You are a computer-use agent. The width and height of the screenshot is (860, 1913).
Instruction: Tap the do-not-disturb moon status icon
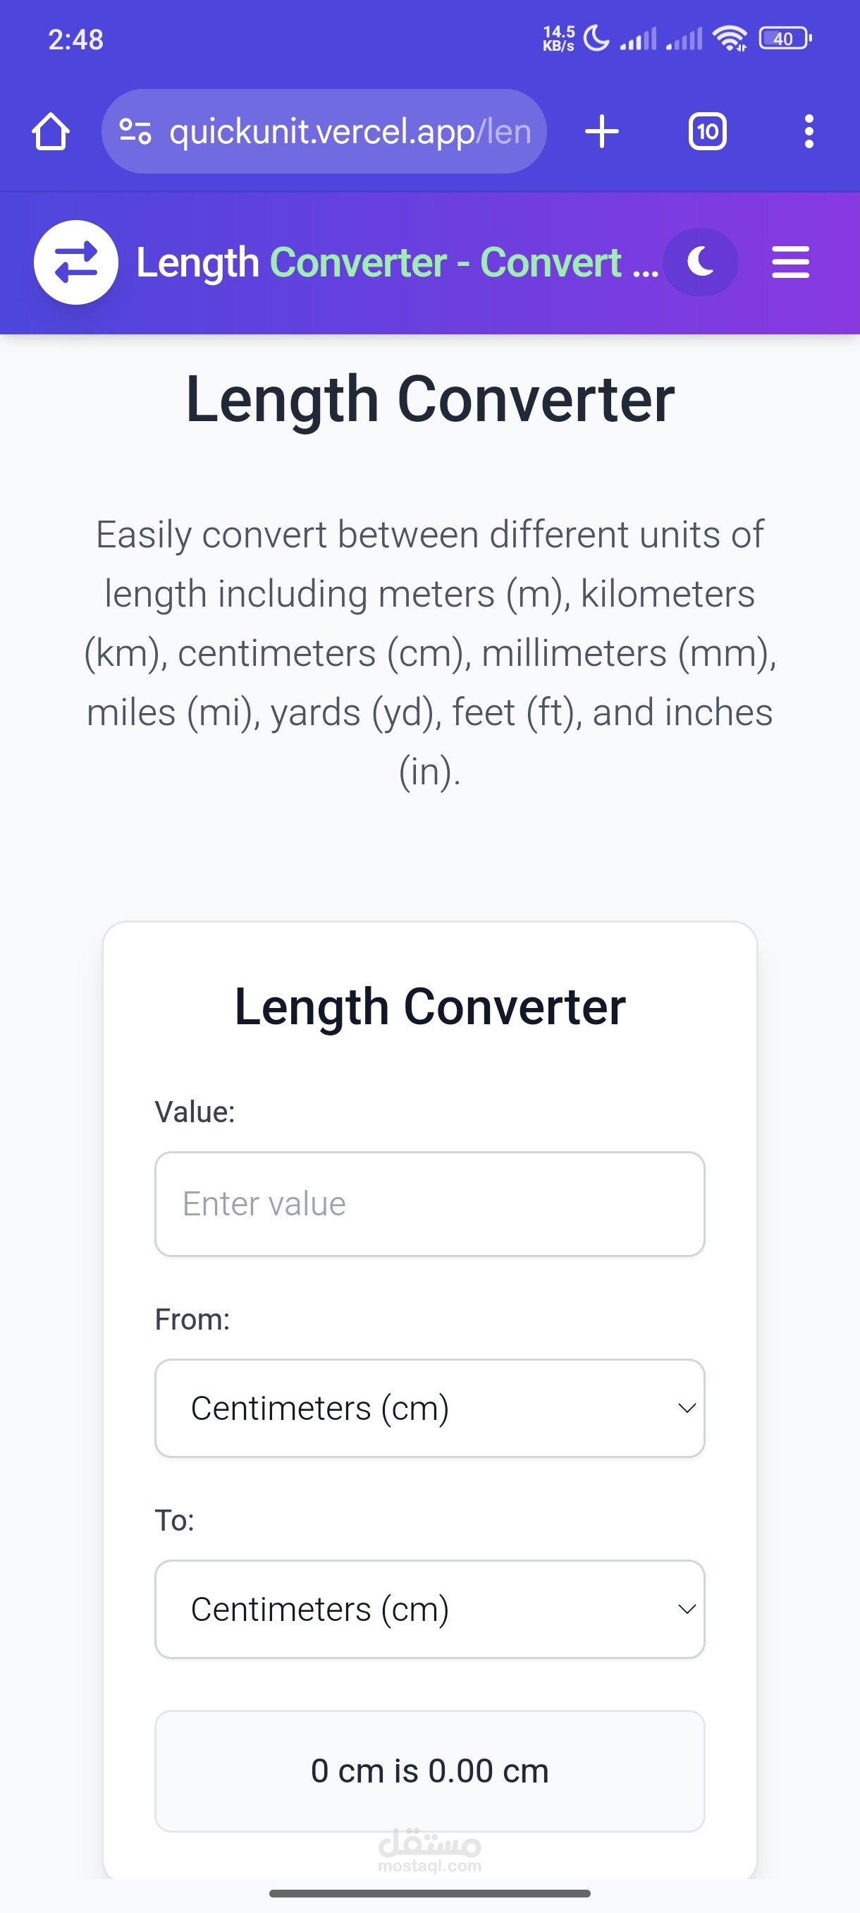coord(595,38)
